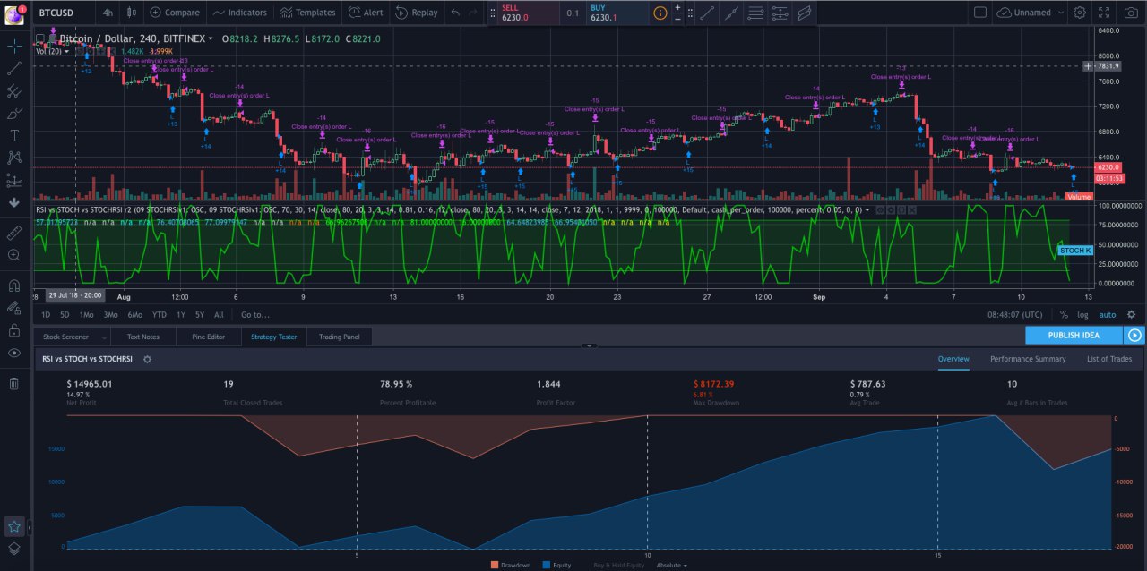Activate the zoom in tool
Image resolution: width=1147 pixels, height=571 pixels.
tap(14, 255)
